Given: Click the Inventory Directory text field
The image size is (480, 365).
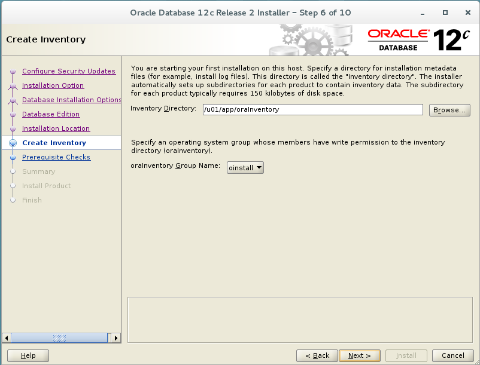Looking at the screenshot, I should pos(313,110).
